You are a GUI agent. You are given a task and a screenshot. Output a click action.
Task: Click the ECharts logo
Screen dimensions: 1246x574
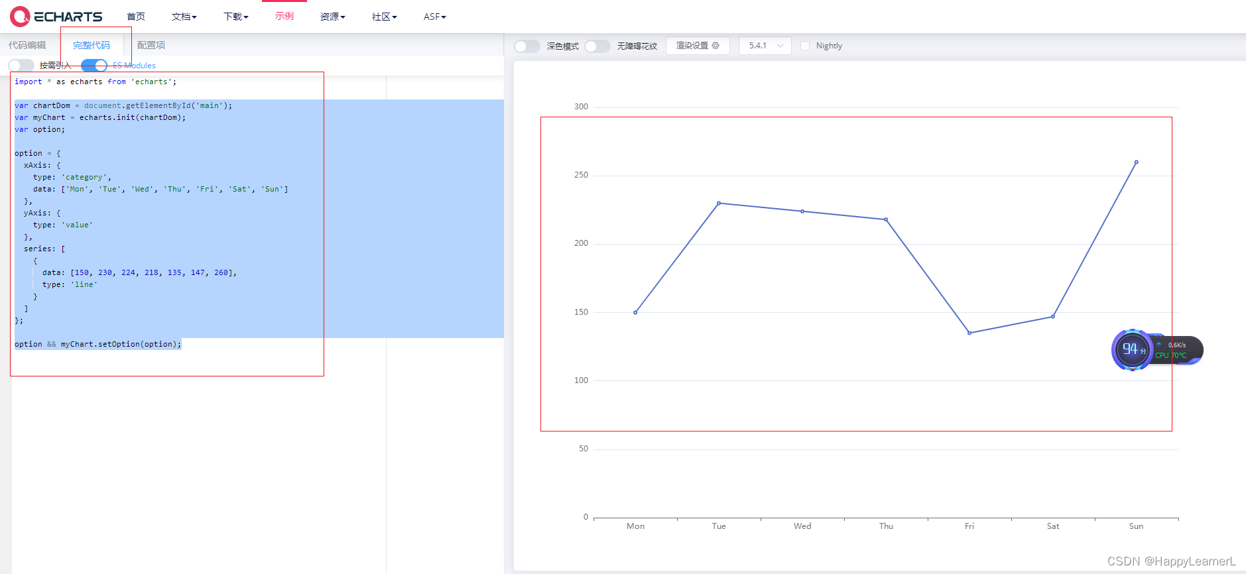(x=56, y=17)
